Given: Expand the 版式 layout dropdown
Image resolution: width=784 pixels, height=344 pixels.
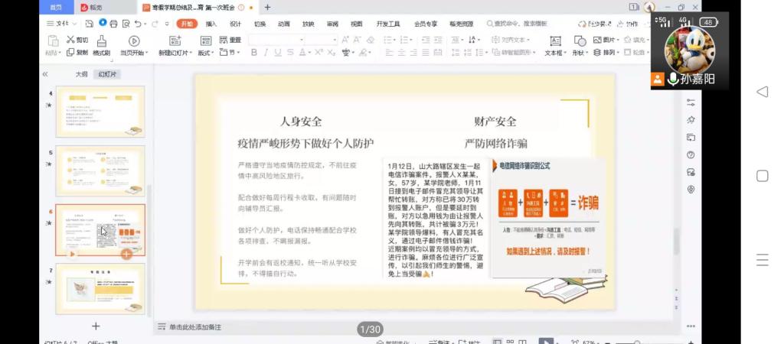Looking at the screenshot, I should (x=205, y=53).
